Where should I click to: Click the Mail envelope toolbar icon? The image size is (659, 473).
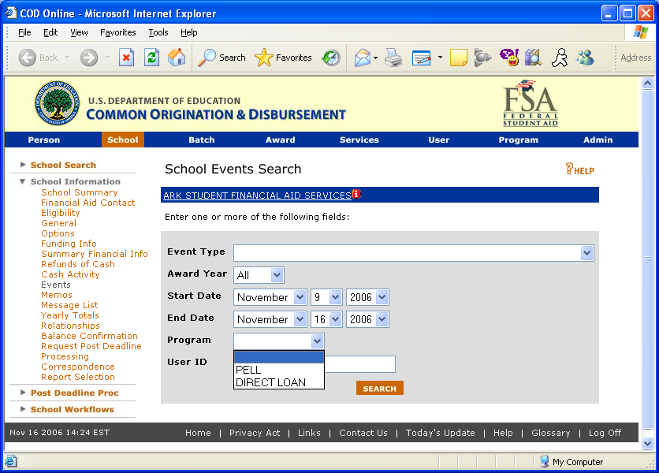pyautogui.click(x=363, y=58)
